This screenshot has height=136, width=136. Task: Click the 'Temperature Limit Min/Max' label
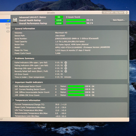pyautogui.click(x=27, y=116)
